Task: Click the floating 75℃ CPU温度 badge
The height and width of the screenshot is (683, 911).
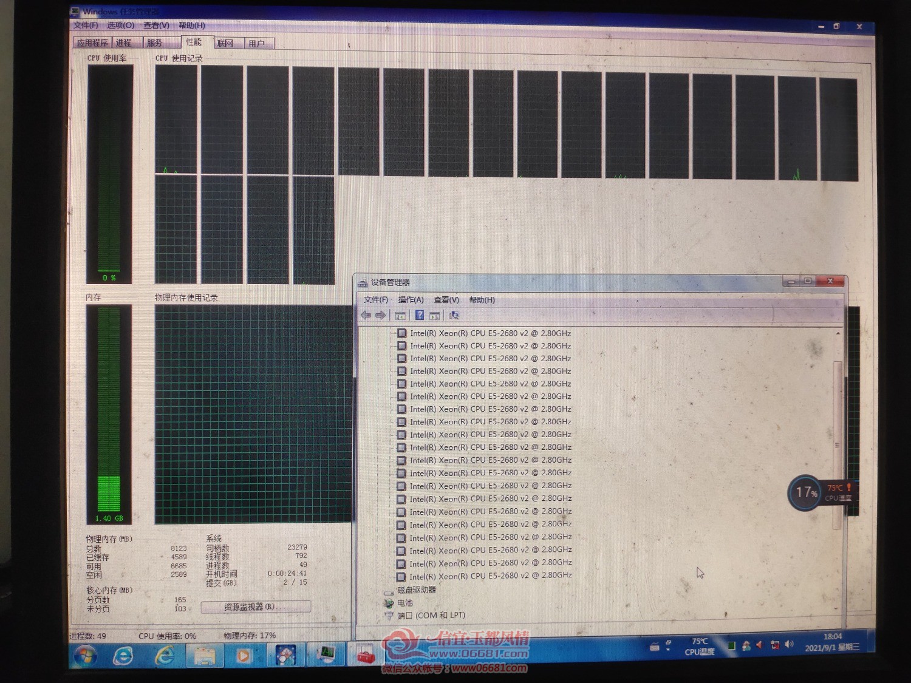Action: point(839,492)
